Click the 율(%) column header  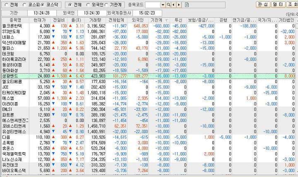tap(76, 20)
